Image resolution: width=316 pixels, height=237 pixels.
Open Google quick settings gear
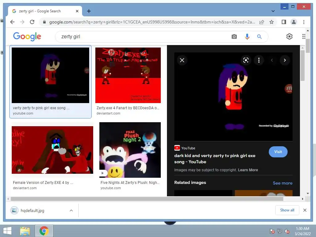(x=289, y=36)
